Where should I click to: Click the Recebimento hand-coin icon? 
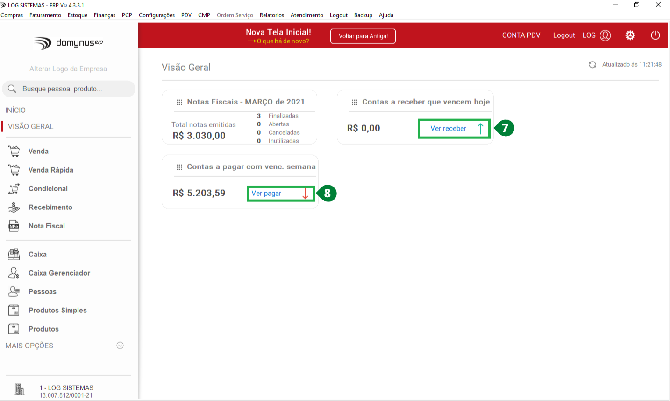click(14, 207)
